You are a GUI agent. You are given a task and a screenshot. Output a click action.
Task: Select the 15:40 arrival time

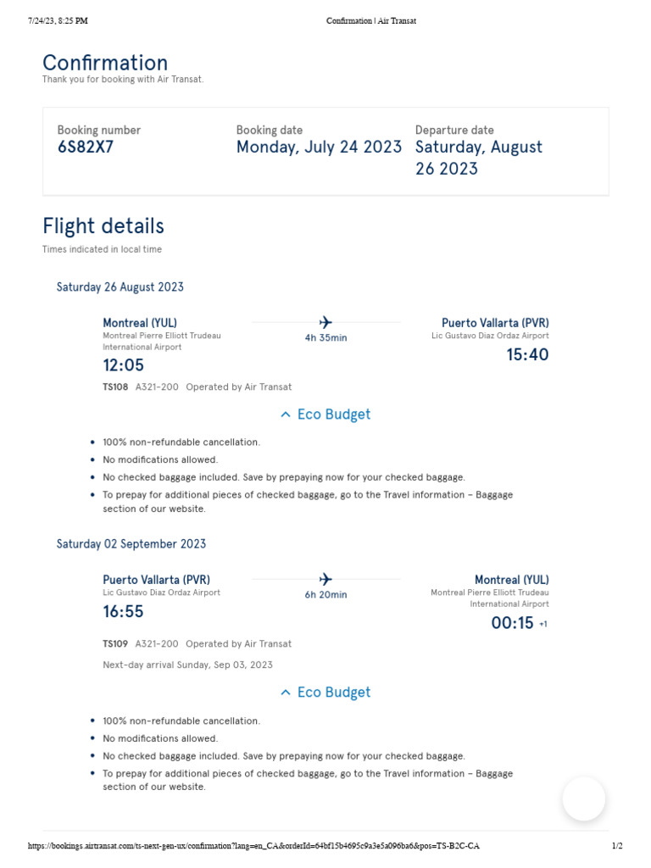coord(527,354)
